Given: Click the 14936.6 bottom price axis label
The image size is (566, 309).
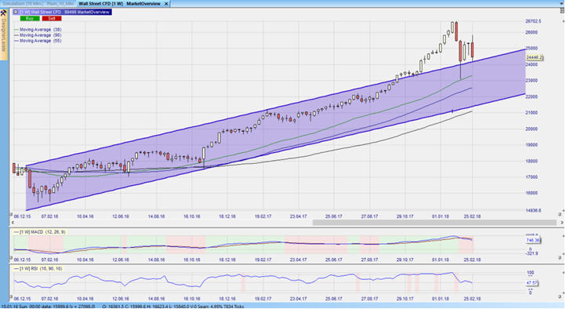Looking at the screenshot, I should click(533, 210).
